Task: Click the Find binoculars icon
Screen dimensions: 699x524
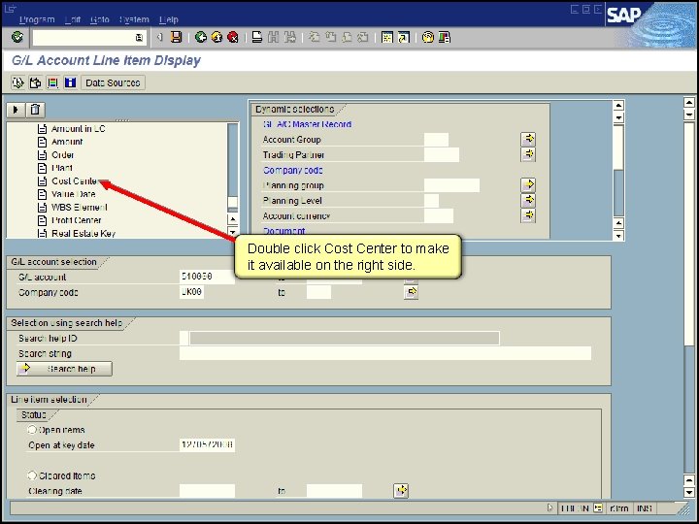Action: click(273, 37)
